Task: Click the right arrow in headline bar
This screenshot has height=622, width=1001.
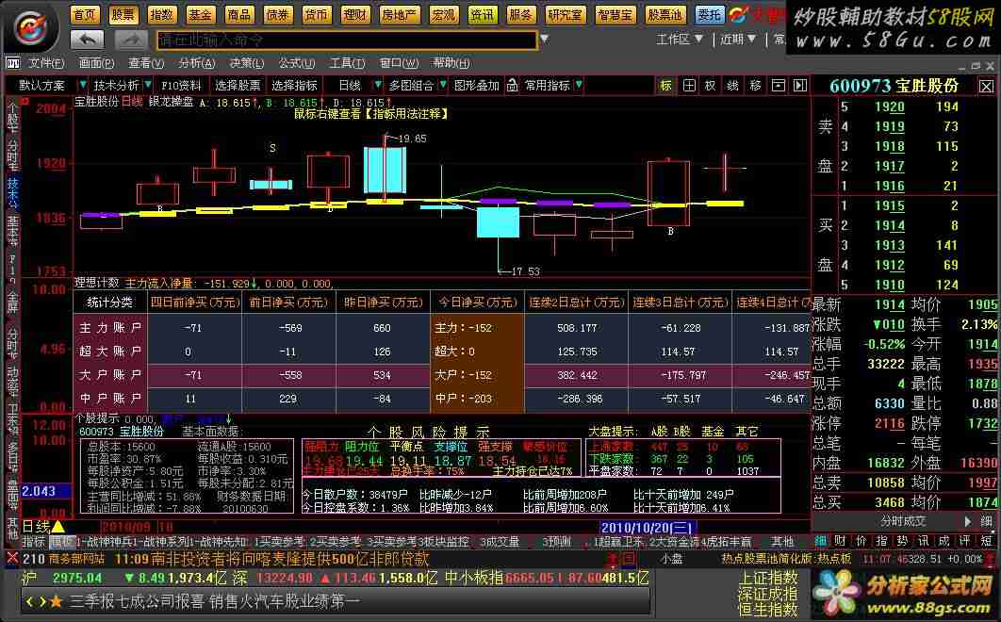Action: (42, 601)
